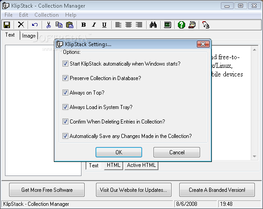Switch to the Image tab

click(x=29, y=36)
